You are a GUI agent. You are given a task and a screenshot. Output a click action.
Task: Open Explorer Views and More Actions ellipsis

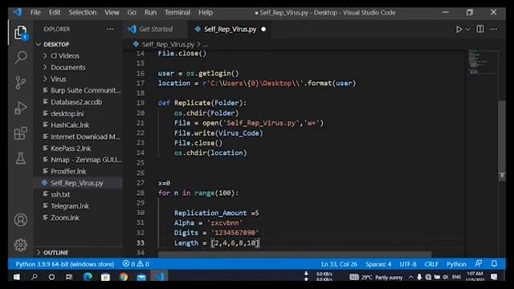pos(111,29)
